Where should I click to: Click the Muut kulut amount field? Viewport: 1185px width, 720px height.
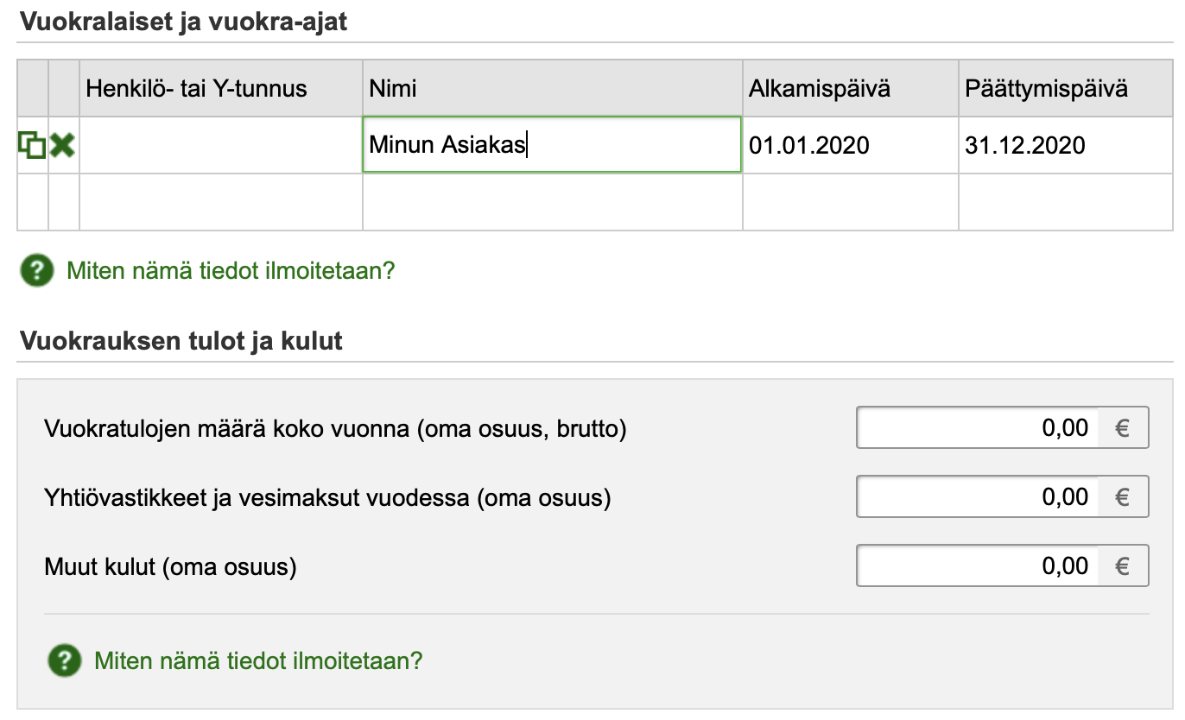coord(978,566)
